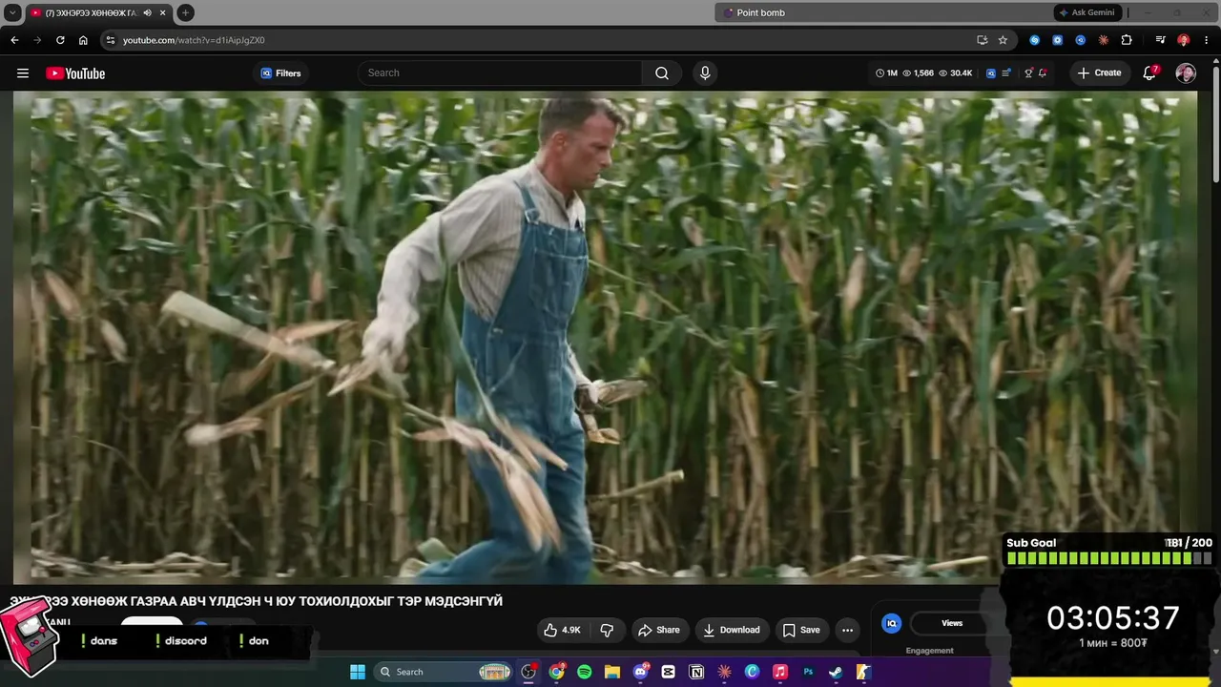Screen dimensions: 1221x687
Task: Open Chrome from the taskbar
Action: [556, 672]
